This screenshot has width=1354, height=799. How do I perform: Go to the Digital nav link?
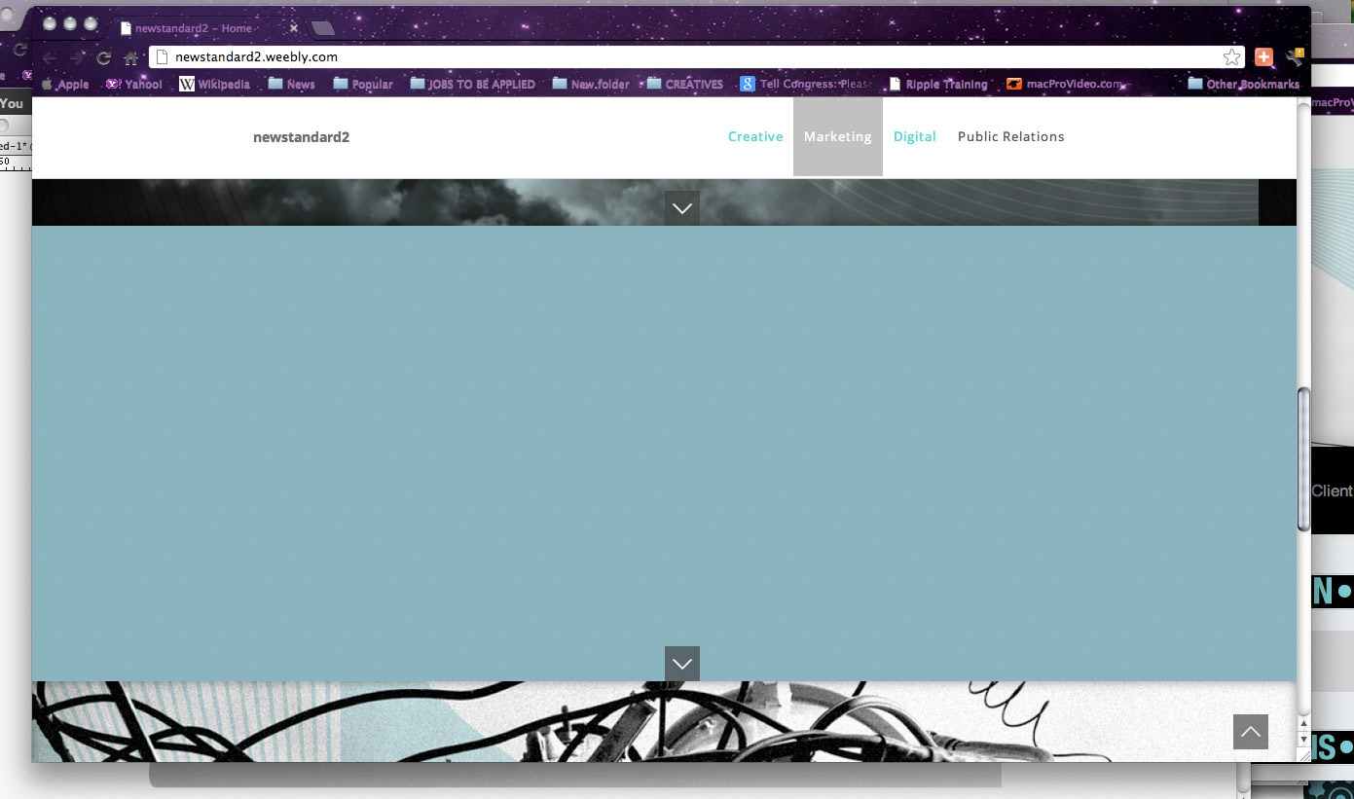coord(915,136)
